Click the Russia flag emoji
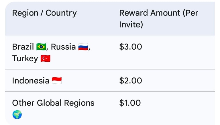Image resolution: width=220 pixels, height=125 pixels. (83, 47)
